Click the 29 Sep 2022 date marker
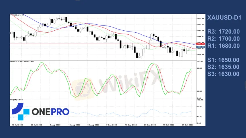246x138 pixels. click(150, 125)
